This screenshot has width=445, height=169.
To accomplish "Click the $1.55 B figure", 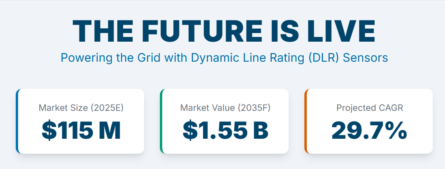I will coord(225,130).
